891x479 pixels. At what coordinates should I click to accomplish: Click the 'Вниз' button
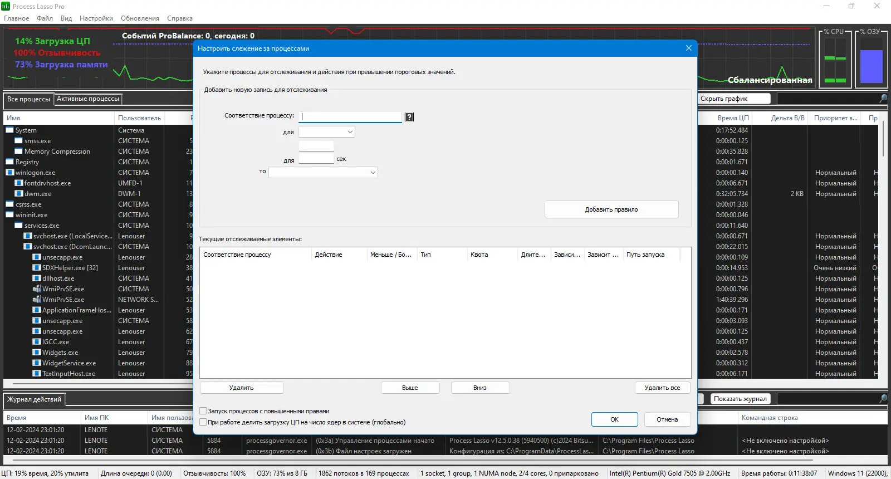click(480, 388)
